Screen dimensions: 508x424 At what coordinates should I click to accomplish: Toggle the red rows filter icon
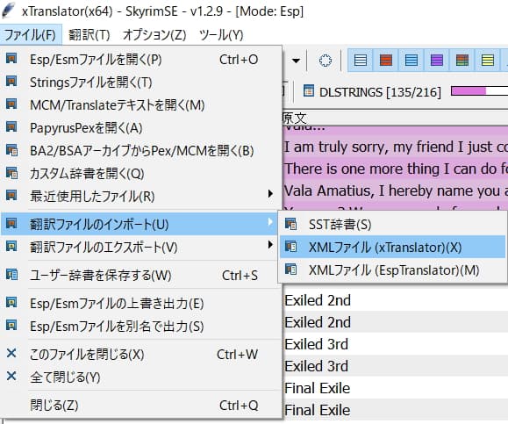click(385, 61)
